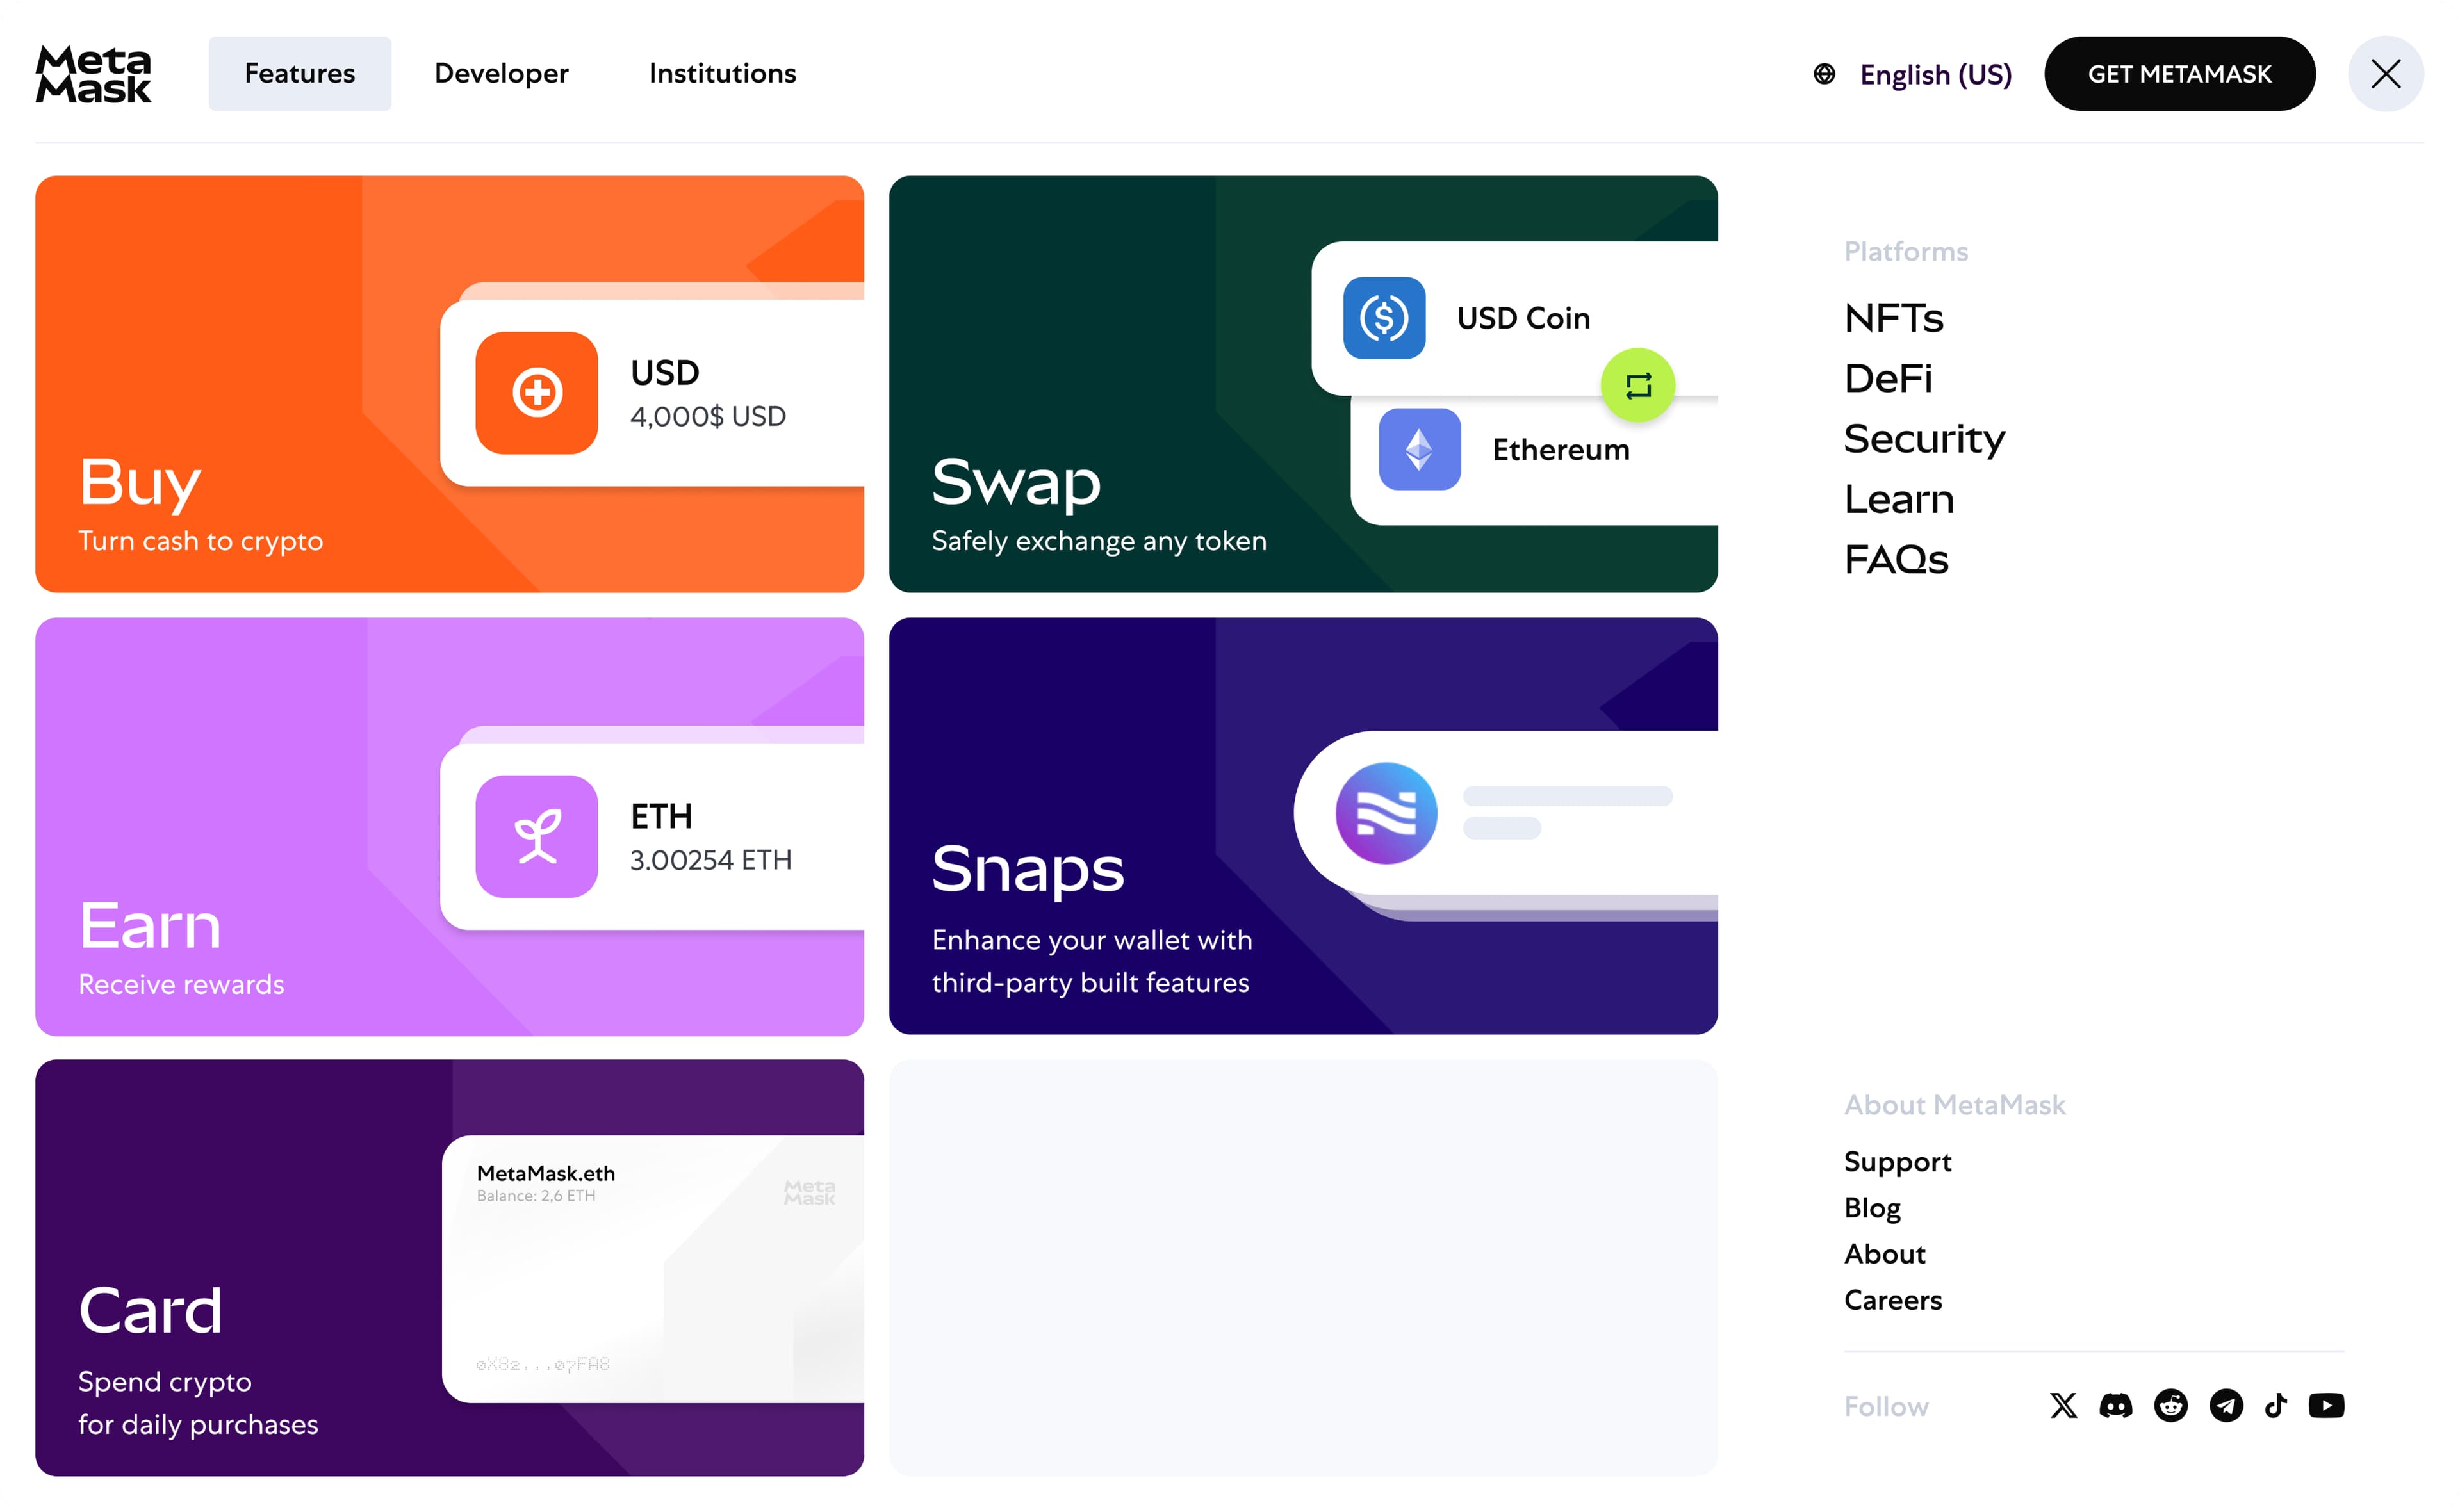Open the Blog link
The height and width of the screenshot is (1512, 2460).
(x=1872, y=1207)
